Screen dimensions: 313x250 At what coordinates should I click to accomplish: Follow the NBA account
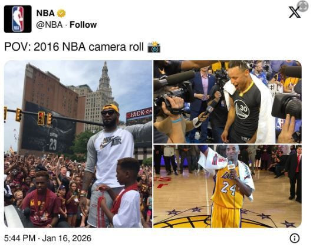[x=83, y=25]
